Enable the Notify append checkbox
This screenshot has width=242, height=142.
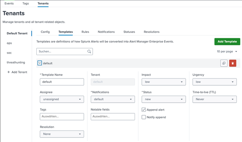pos(144,117)
